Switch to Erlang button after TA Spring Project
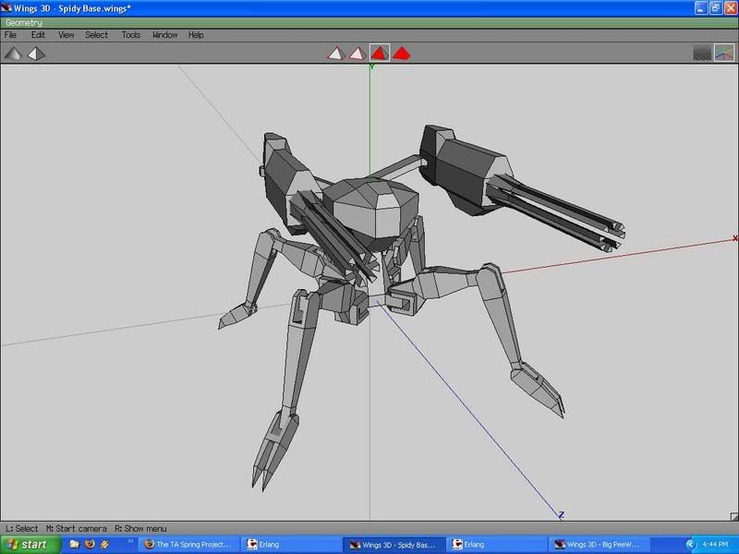739x554 pixels. pyautogui.click(x=291, y=545)
